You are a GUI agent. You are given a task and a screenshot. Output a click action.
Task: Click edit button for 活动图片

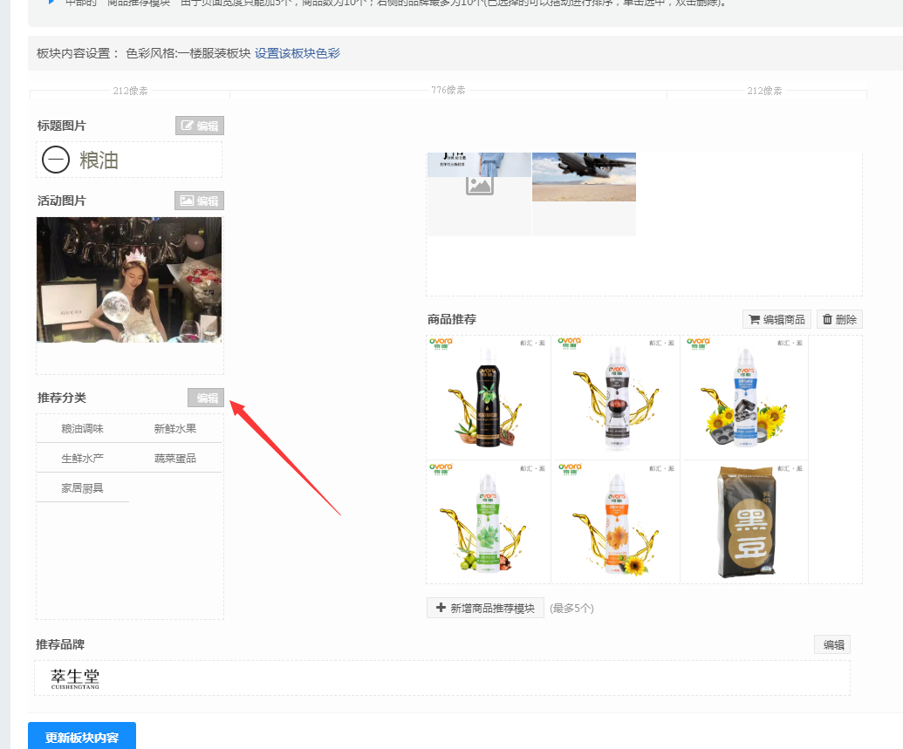click(199, 201)
